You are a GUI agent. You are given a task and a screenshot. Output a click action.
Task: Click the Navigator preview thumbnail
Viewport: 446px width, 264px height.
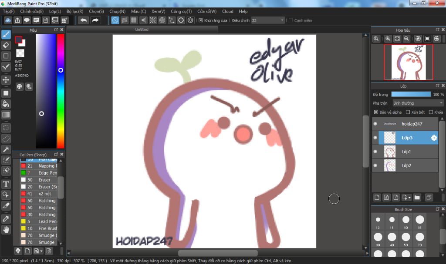[409, 63]
